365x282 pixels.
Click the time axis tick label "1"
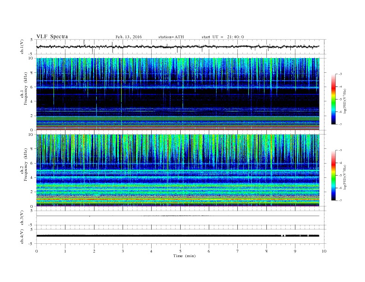click(65, 251)
